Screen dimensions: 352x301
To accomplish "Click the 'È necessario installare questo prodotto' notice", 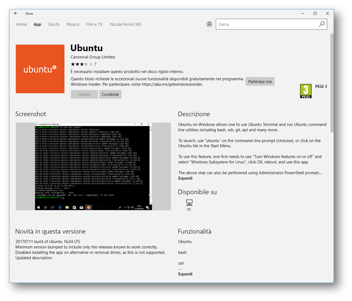I will pos(127,72).
